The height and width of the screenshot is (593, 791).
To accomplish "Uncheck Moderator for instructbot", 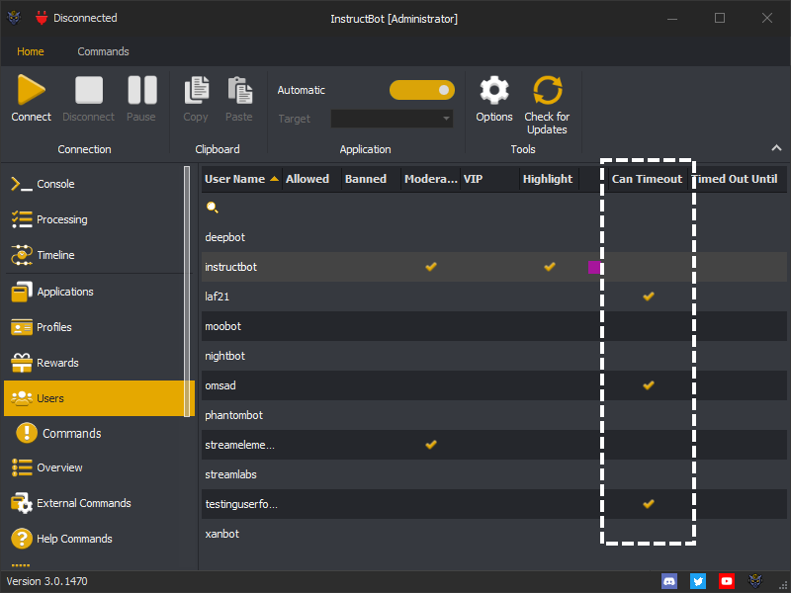I will (x=431, y=267).
